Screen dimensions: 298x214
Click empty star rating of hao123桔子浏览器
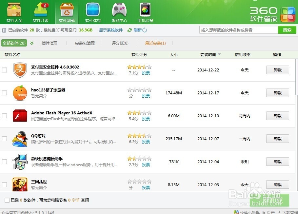pos(140,90)
